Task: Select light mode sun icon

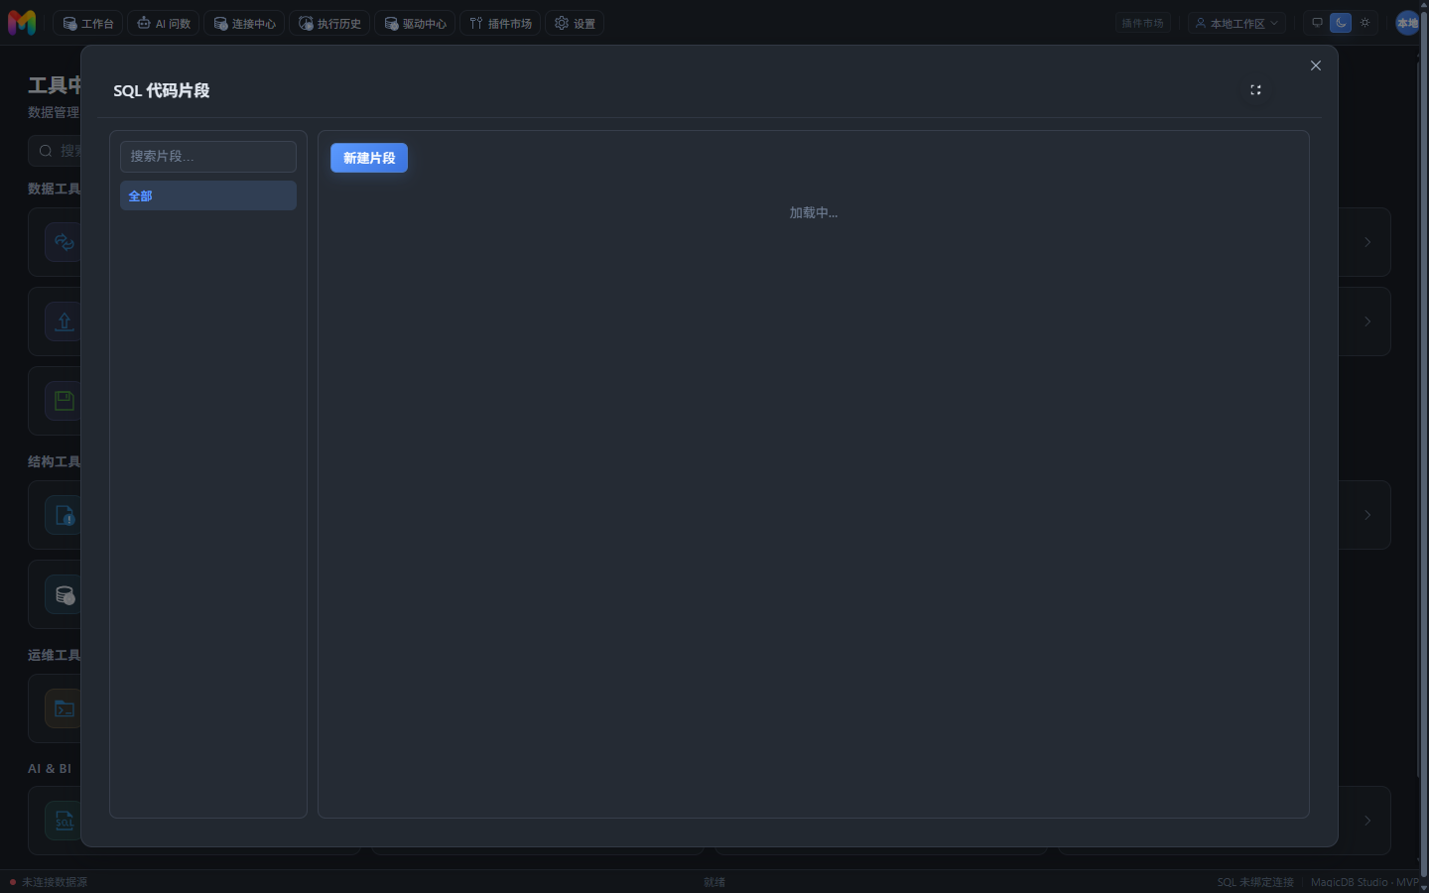Action: 1364,22
